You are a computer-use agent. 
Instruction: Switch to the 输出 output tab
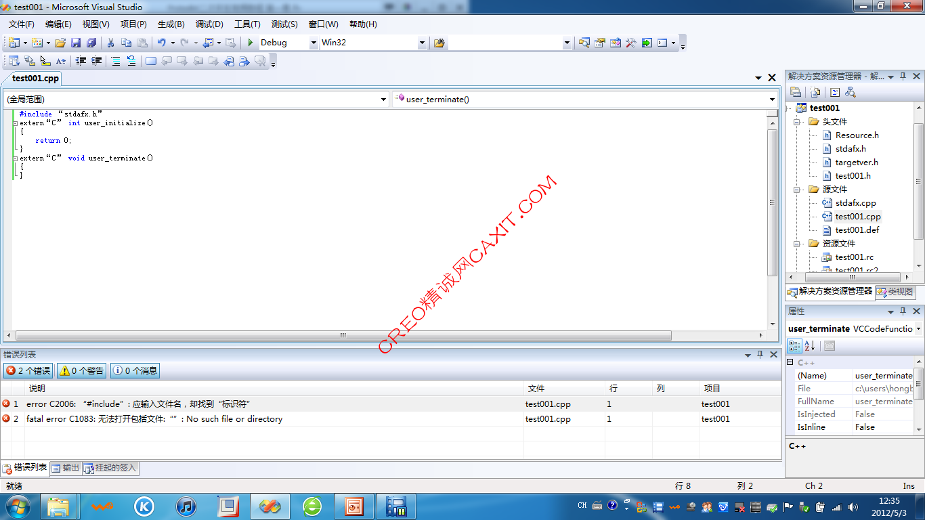coord(66,468)
